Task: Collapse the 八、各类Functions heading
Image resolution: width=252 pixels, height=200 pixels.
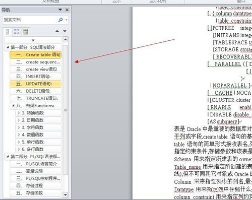Action: point(13,106)
